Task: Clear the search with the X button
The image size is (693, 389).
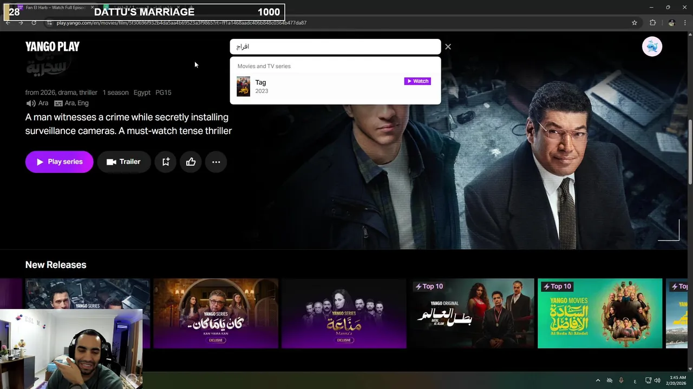Action: (x=448, y=46)
